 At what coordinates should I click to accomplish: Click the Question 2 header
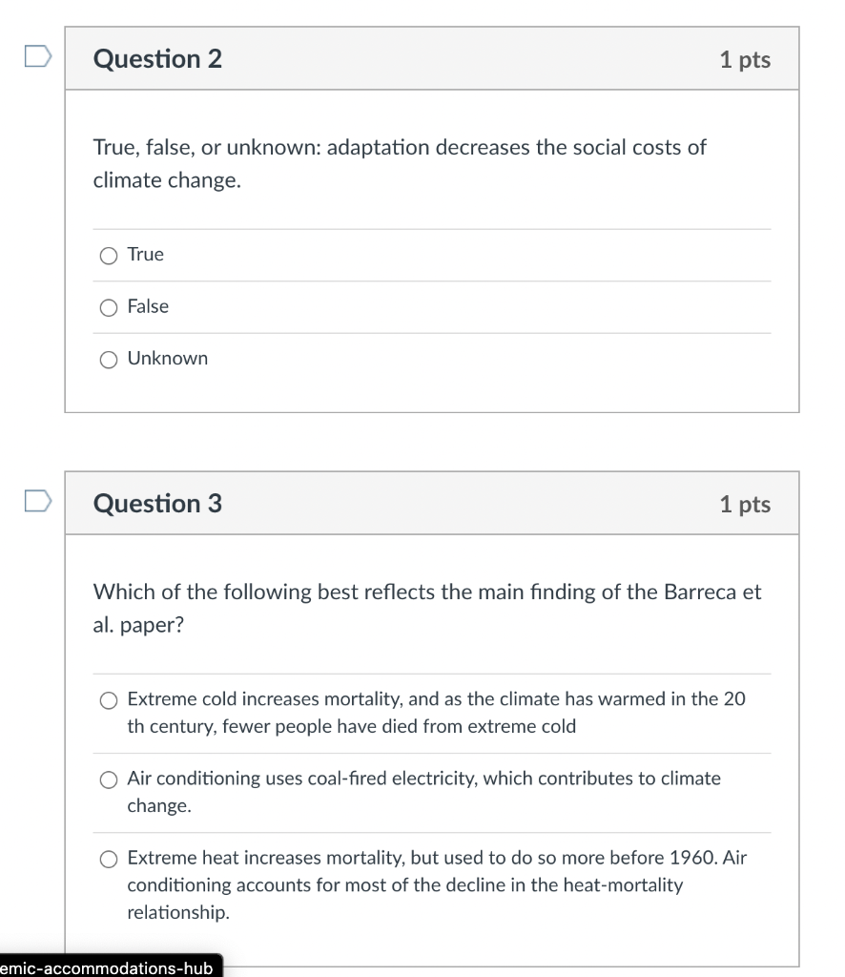157,58
